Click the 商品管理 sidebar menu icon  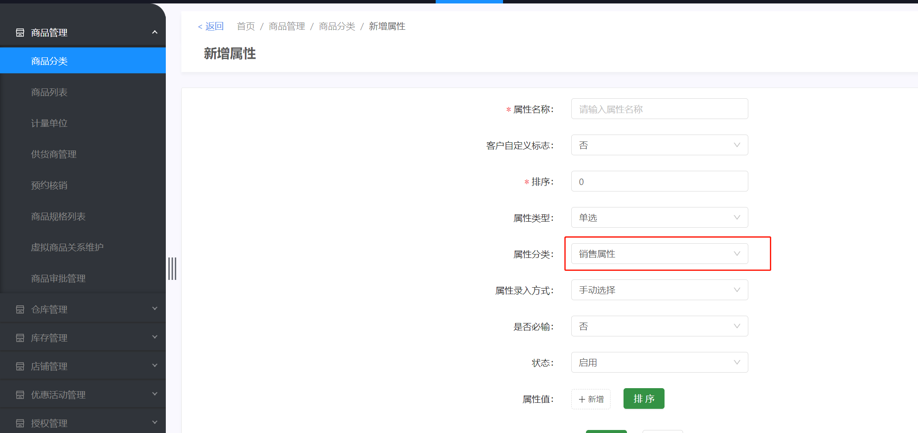(20, 33)
